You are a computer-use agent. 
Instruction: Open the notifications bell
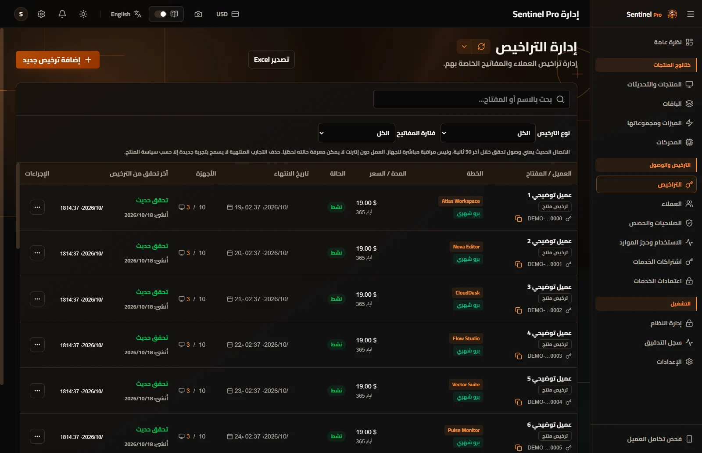coord(62,14)
